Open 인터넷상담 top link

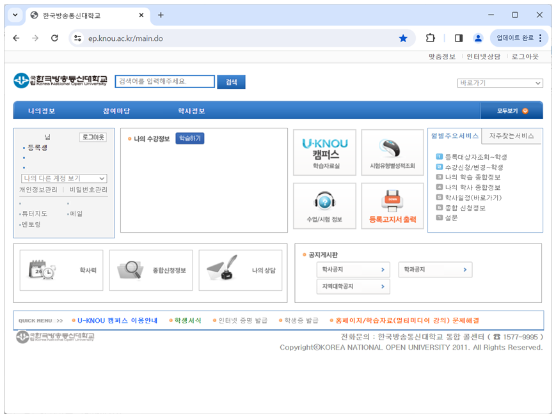483,57
